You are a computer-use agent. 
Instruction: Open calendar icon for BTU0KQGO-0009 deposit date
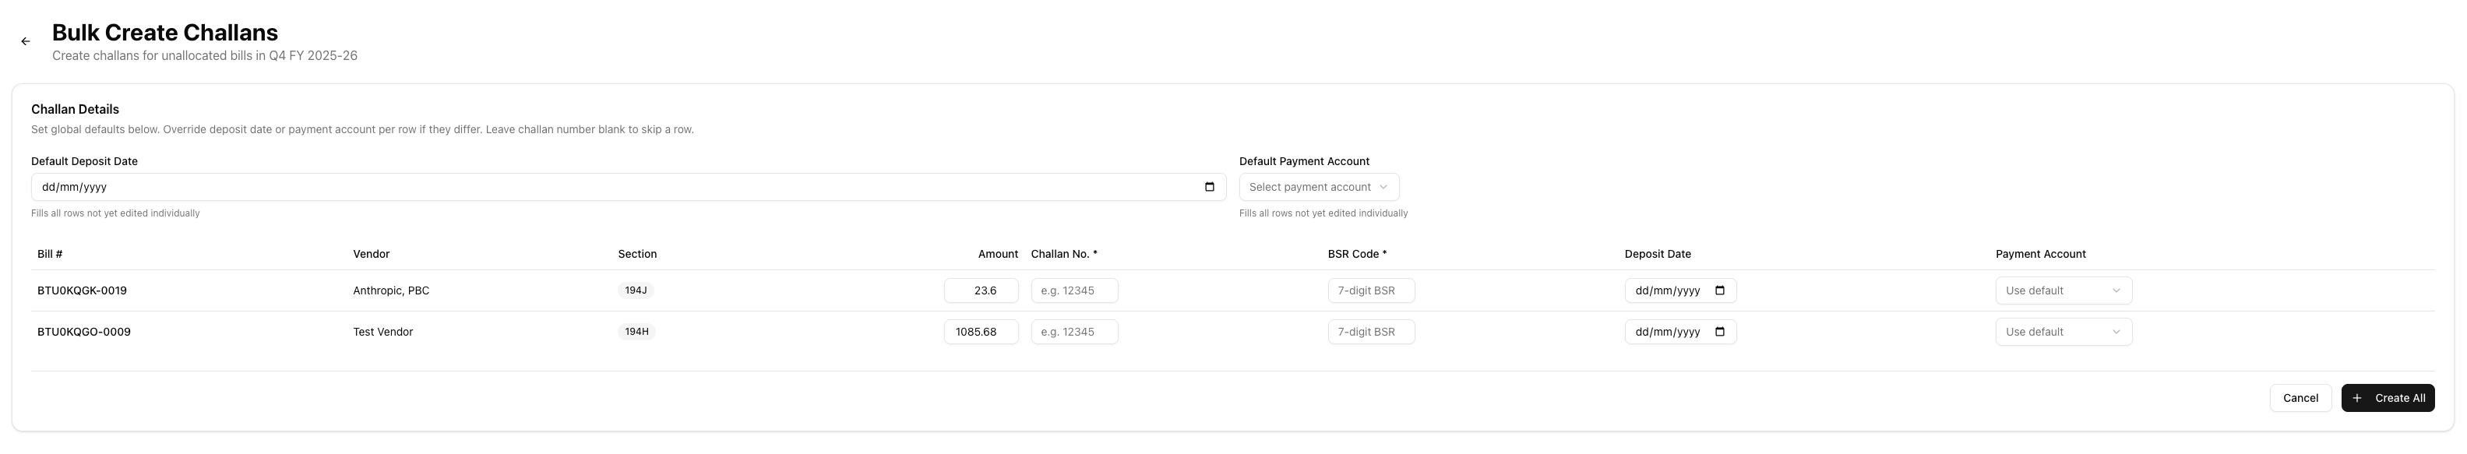pyautogui.click(x=1719, y=332)
